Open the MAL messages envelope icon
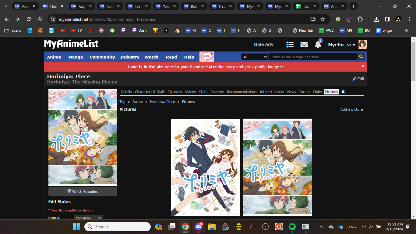 click(x=304, y=44)
